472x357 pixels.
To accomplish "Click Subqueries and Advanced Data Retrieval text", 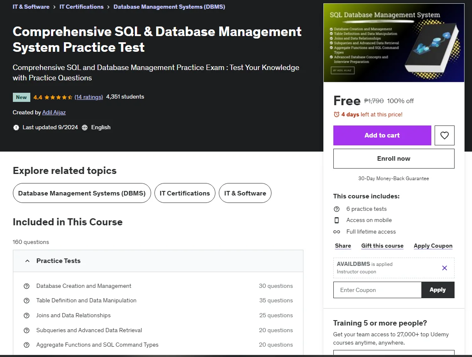I will pyautogui.click(x=89, y=330).
